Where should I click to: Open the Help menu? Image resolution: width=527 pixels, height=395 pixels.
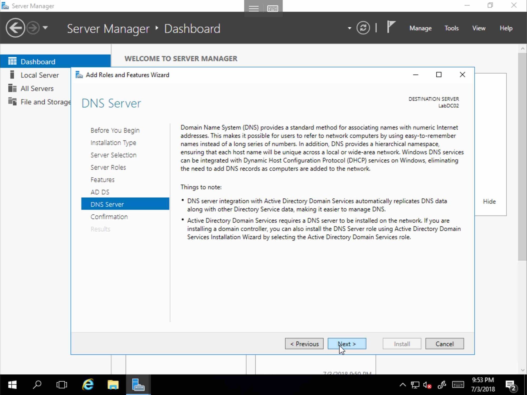tap(506, 28)
